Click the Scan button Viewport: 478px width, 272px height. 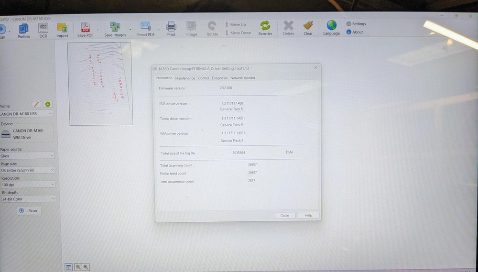29,211
